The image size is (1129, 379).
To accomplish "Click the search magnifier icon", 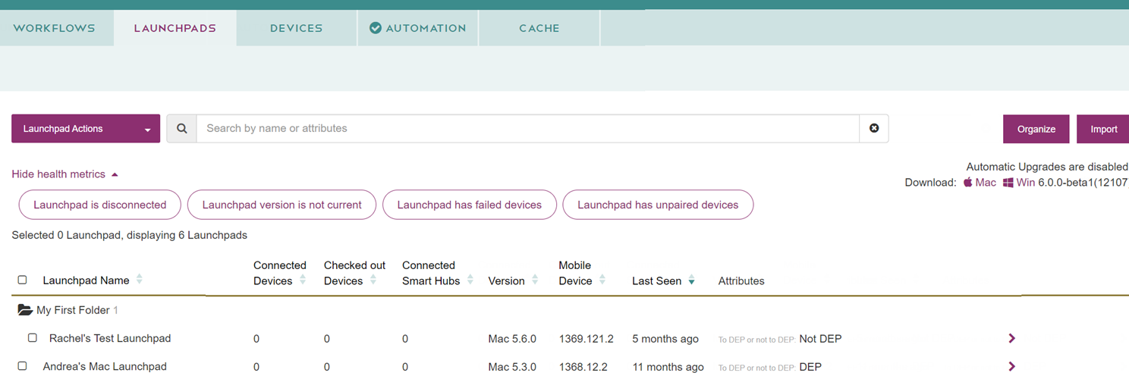I will (182, 129).
